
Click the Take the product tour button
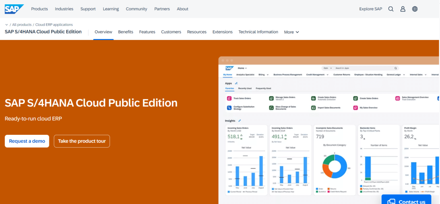coord(82,141)
